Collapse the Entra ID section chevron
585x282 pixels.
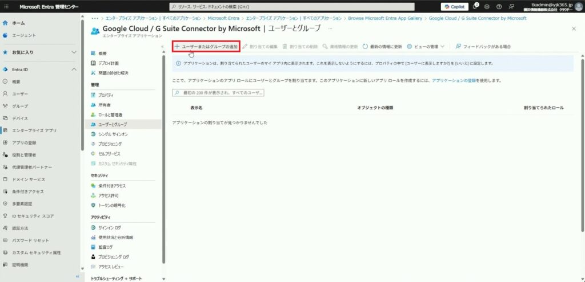tap(74, 70)
